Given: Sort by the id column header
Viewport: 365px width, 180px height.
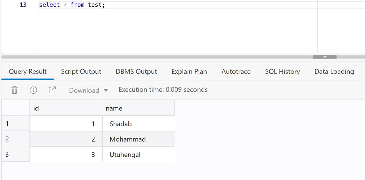Looking at the screenshot, I should (66, 108).
